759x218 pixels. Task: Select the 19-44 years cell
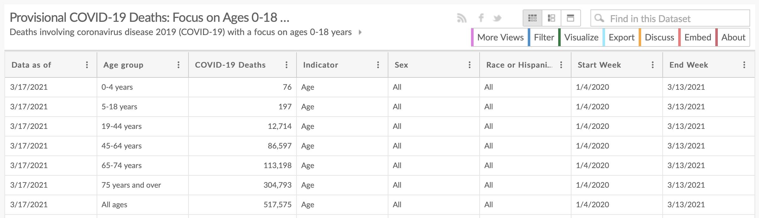(x=143, y=126)
